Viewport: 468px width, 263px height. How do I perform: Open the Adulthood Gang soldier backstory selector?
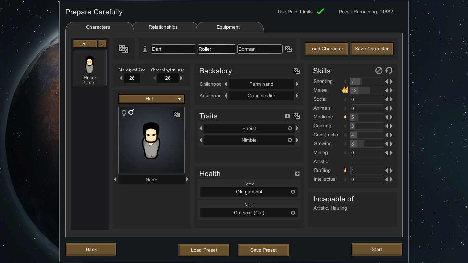pos(261,96)
